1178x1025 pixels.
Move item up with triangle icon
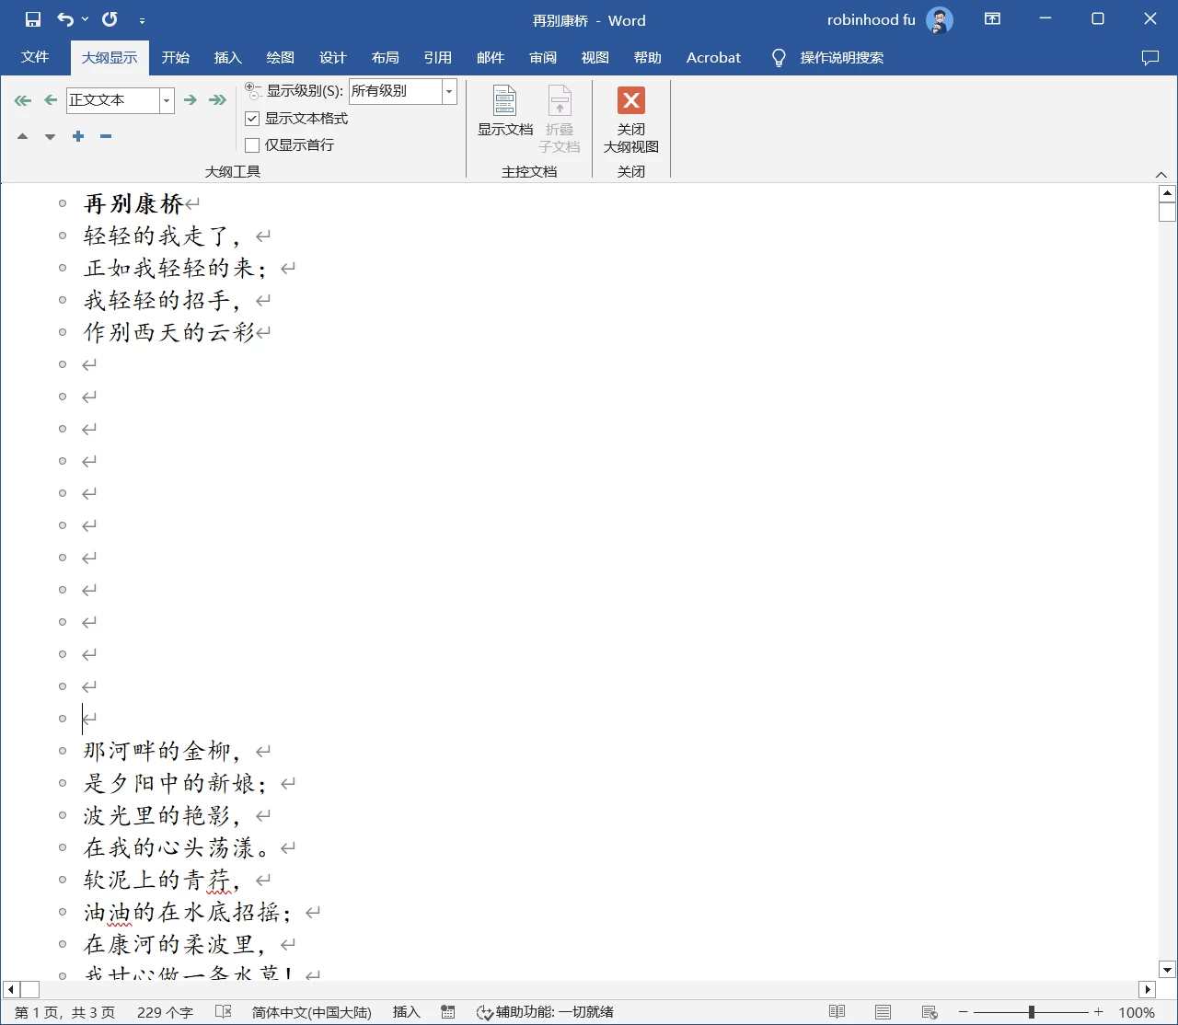point(23,136)
